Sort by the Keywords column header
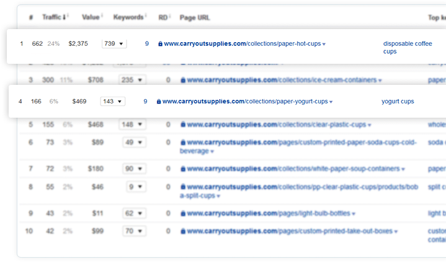446x262 pixels. coord(128,17)
